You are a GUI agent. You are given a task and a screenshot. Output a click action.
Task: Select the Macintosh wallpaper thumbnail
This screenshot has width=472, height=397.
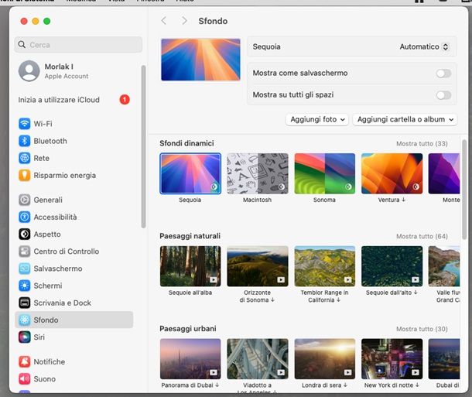point(258,173)
